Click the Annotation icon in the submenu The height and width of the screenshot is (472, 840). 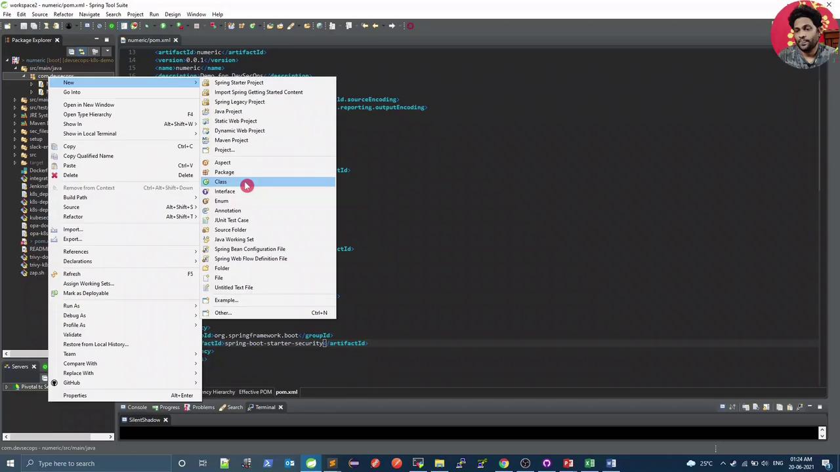pos(206,210)
